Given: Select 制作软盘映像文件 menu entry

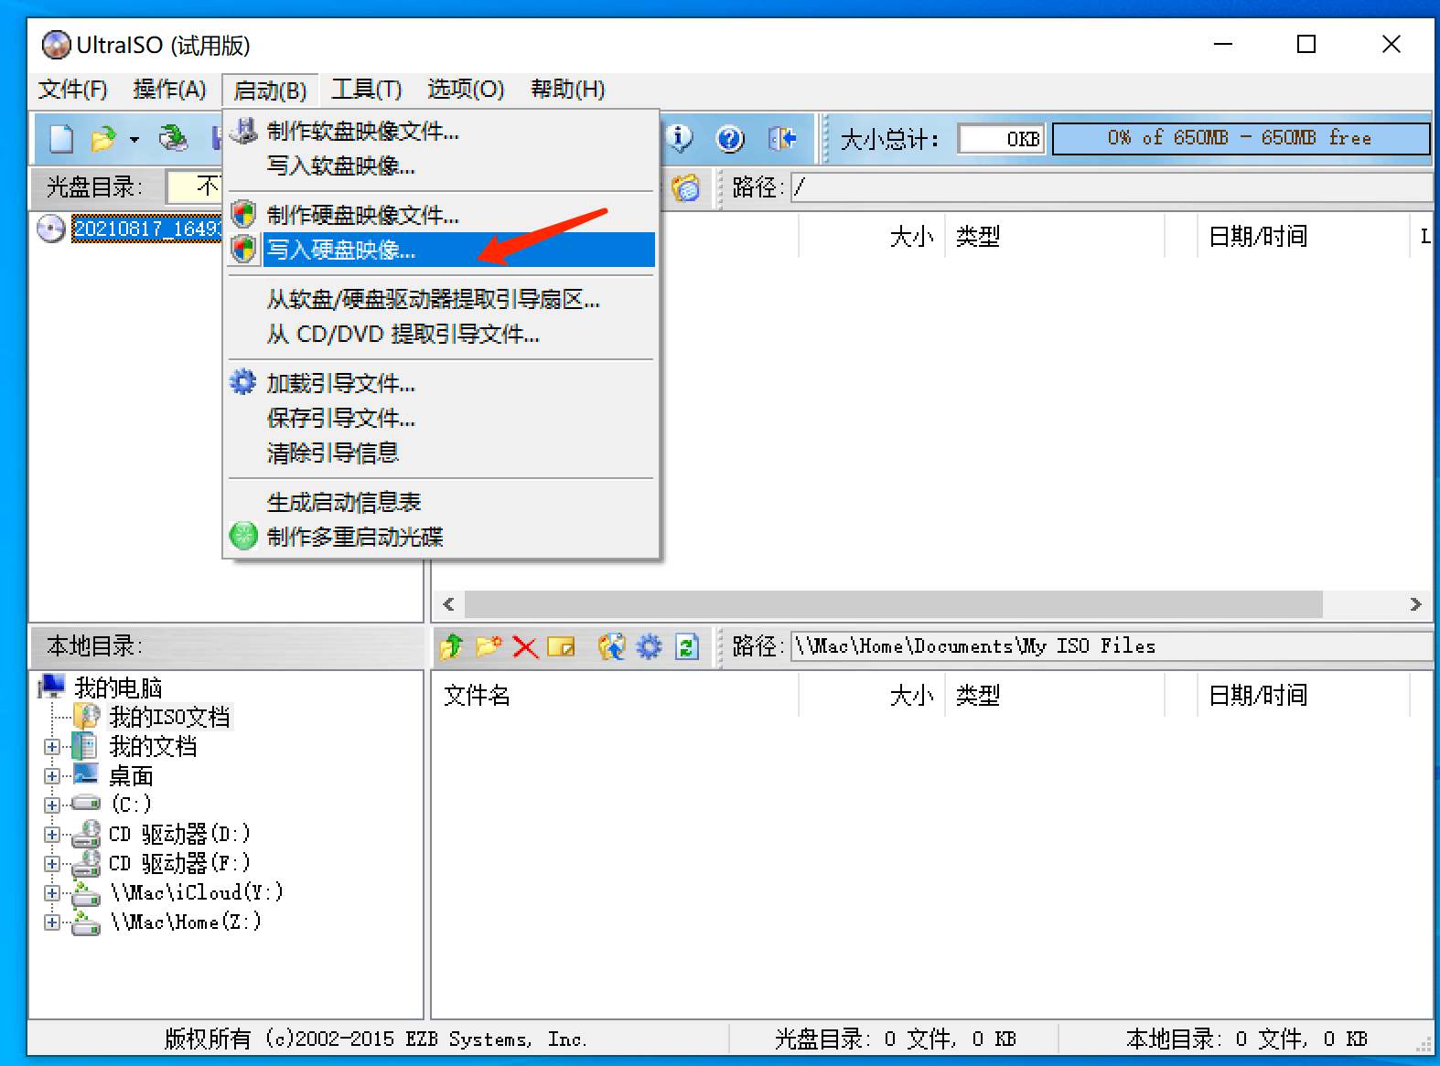Looking at the screenshot, I should (x=441, y=132).
